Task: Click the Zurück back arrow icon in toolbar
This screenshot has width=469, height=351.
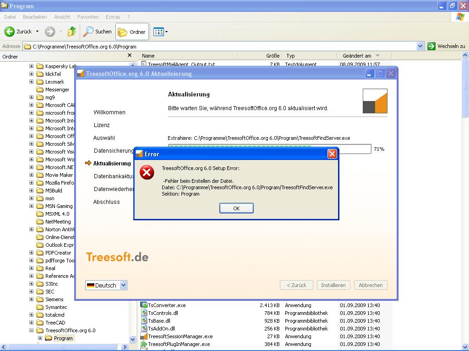Action: click(x=9, y=32)
